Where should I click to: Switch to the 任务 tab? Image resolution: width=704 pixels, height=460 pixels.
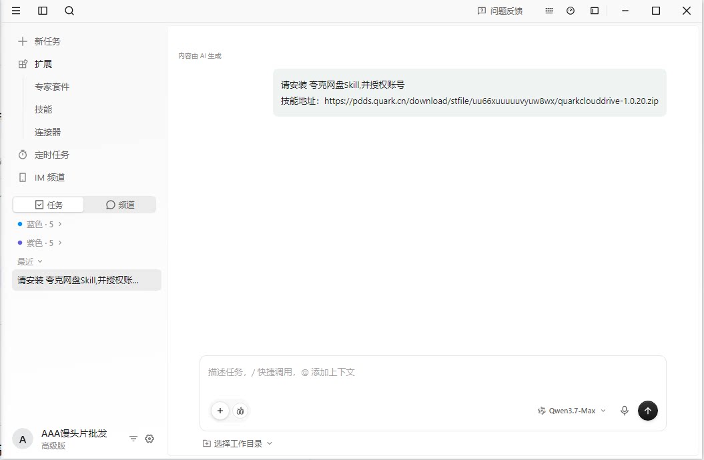[49, 205]
